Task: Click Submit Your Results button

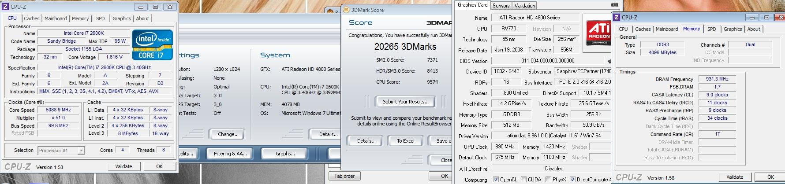Action: (405, 102)
